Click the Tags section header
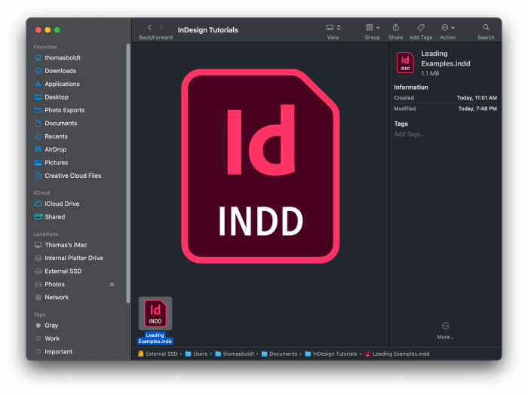The width and height of the screenshot is (528, 395). (x=39, y=314)
